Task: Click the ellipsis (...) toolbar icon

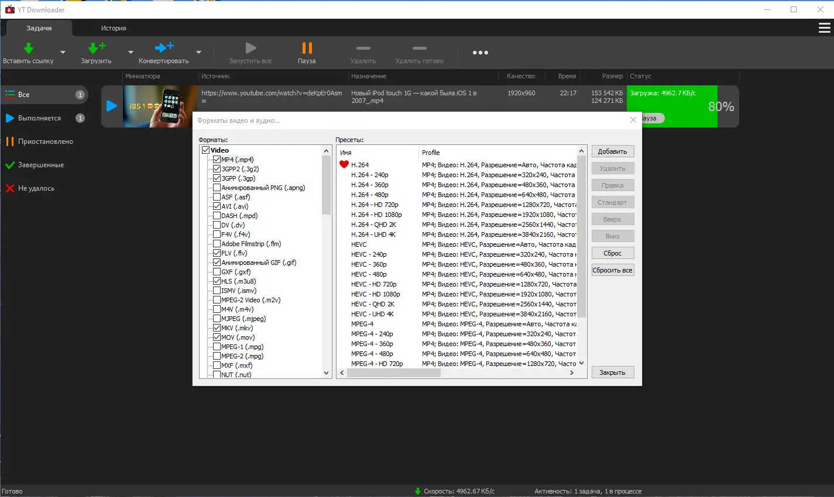Action: (x=479, y=53)
